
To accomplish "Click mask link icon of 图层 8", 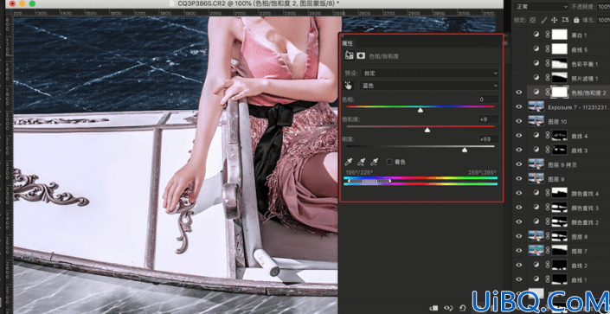I will (x=548, y=236).
